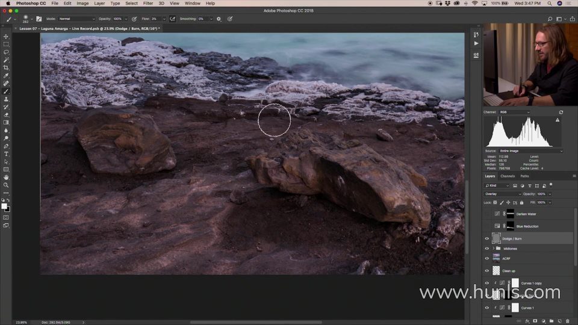Select the Rectangle shape tool
Screen dimensions: 578x325
pos(6,170)
